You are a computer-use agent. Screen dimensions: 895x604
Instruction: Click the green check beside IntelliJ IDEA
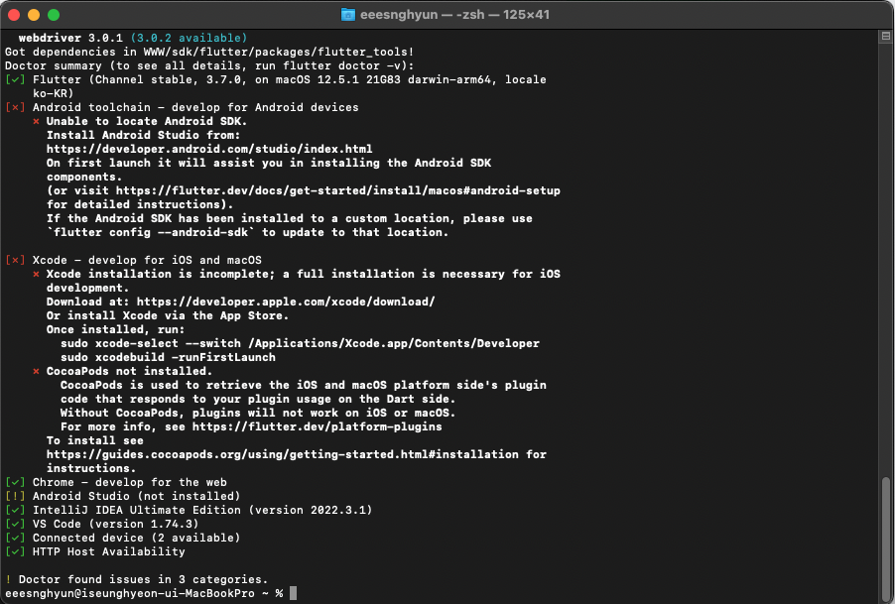point(15,510)
